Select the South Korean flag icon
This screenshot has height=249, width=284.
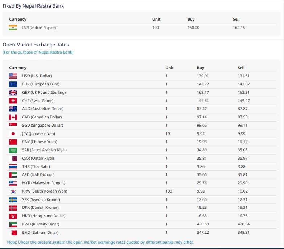pyautogui.click(x=13, y=191)
